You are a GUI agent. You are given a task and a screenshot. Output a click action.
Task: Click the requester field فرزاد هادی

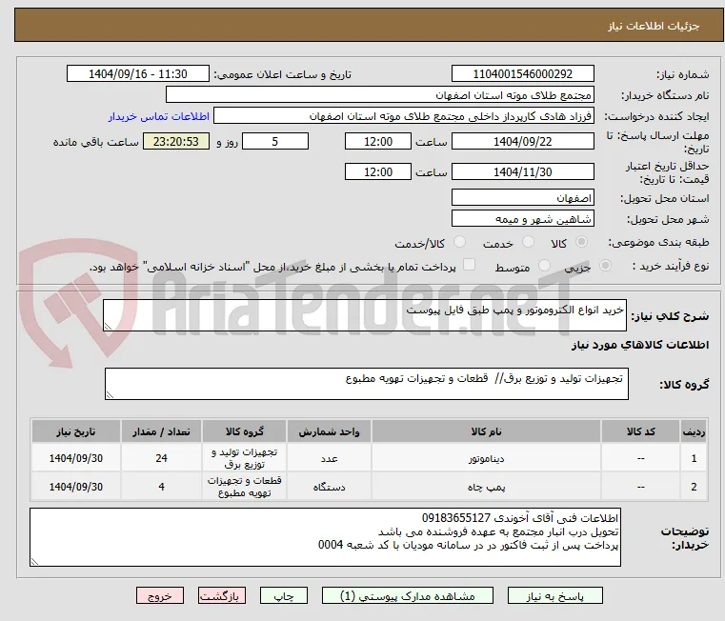coord(404,116)
